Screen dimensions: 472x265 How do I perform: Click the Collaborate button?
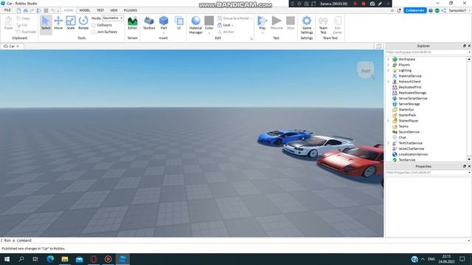coord(414,10)
